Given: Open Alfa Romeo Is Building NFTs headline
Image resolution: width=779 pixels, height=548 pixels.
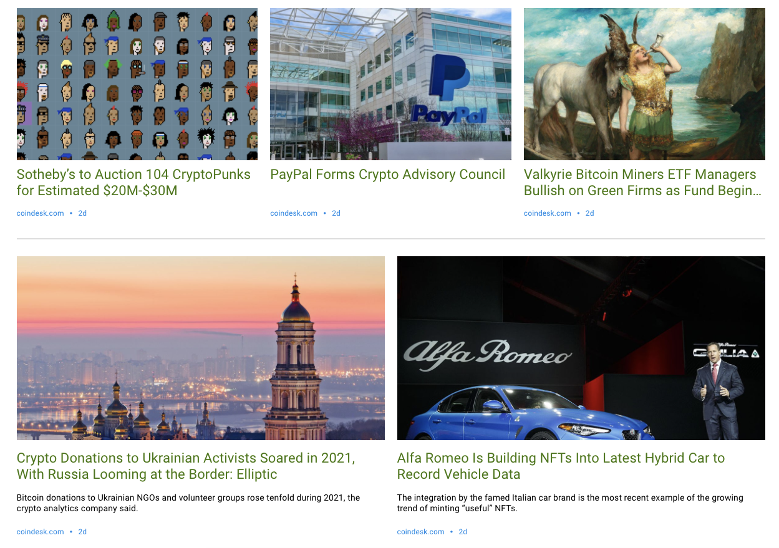Looking at the screenshot, I should [561, 466].
